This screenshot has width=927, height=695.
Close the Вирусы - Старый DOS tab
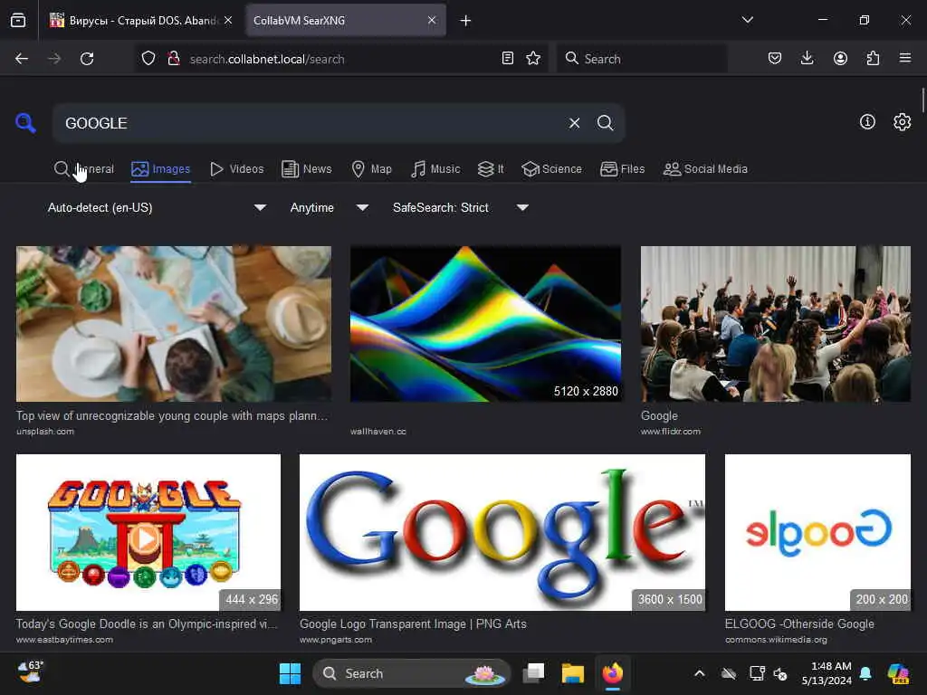pos(228,20)
